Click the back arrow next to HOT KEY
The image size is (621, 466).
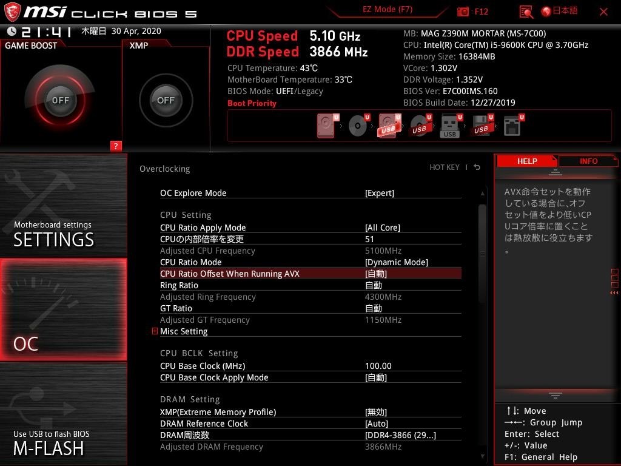pyautogui.click(x=477, y=167)
